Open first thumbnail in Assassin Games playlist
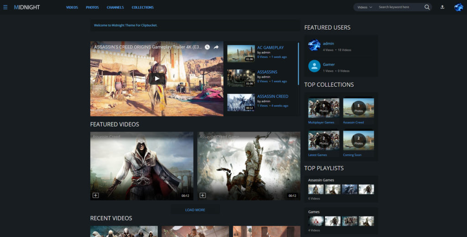Image resolution: width=467 pixels, height=237 pixels. pos(316,190)
